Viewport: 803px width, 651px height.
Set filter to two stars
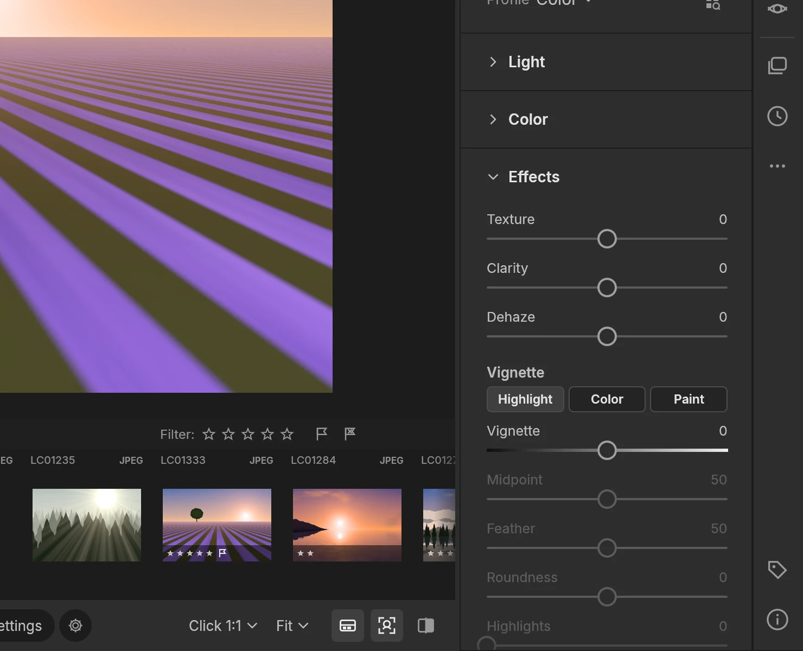228,434
